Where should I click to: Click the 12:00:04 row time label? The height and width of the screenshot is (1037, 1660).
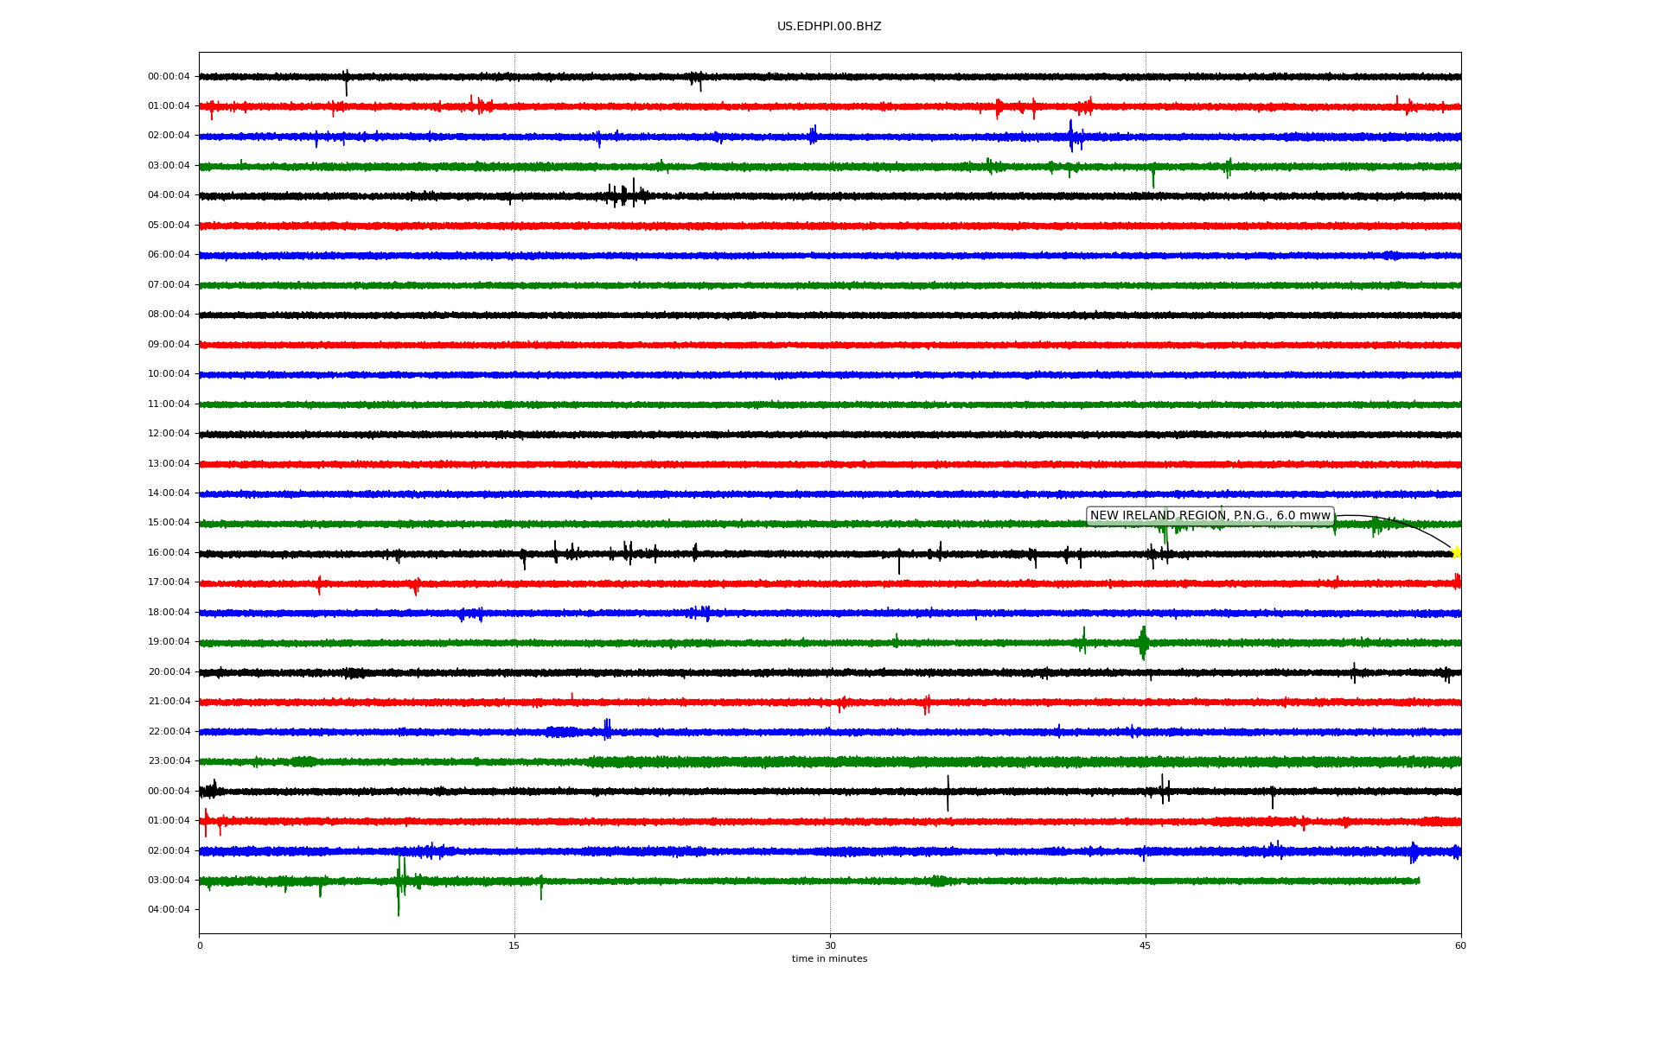(169, 434)
